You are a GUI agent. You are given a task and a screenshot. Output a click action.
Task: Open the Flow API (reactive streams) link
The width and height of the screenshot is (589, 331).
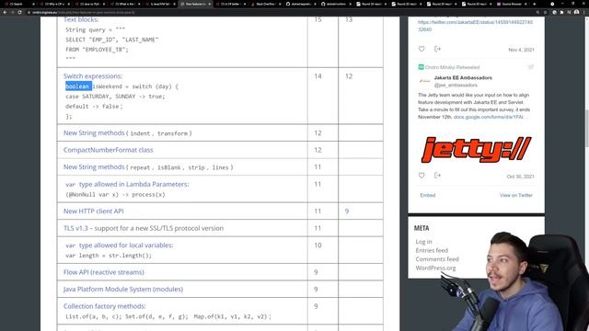(x=104, y=272)
